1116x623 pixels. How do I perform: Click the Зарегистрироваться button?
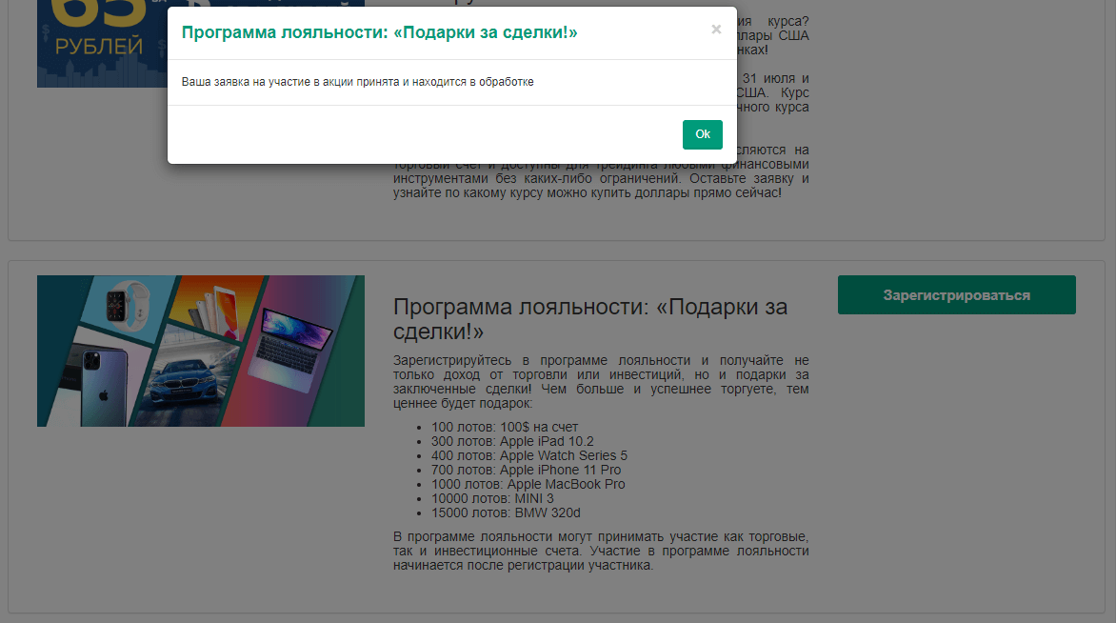956,295
